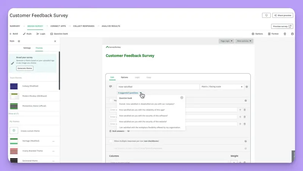
Task: Go to the Design Survey step
Action: pyautogui.click(x=35, y=26)
